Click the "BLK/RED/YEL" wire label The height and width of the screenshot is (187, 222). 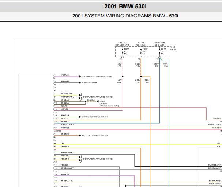click(x=215, y=184)
